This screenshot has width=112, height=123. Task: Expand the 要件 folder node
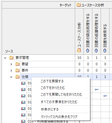[11, 70]
